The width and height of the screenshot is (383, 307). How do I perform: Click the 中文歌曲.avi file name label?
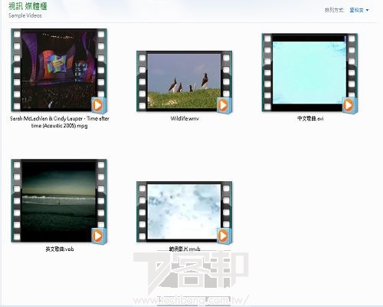(x=310, y=118)
